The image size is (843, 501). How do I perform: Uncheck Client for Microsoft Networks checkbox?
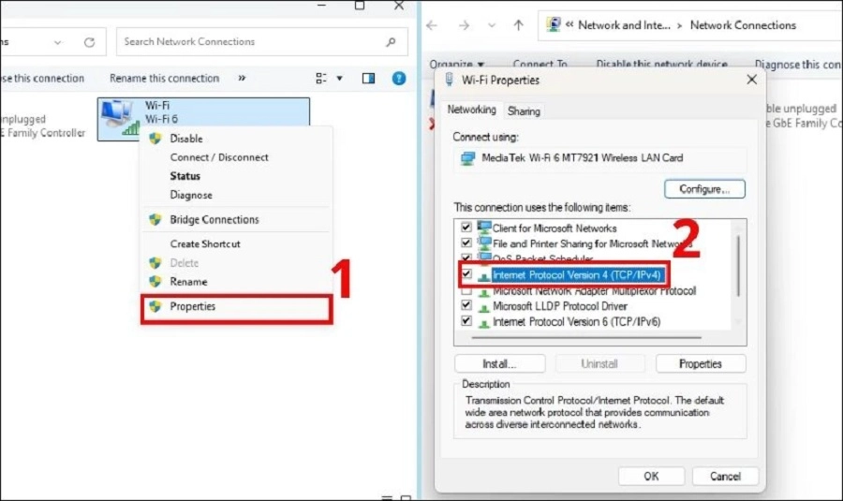click(x=466, y=228)
